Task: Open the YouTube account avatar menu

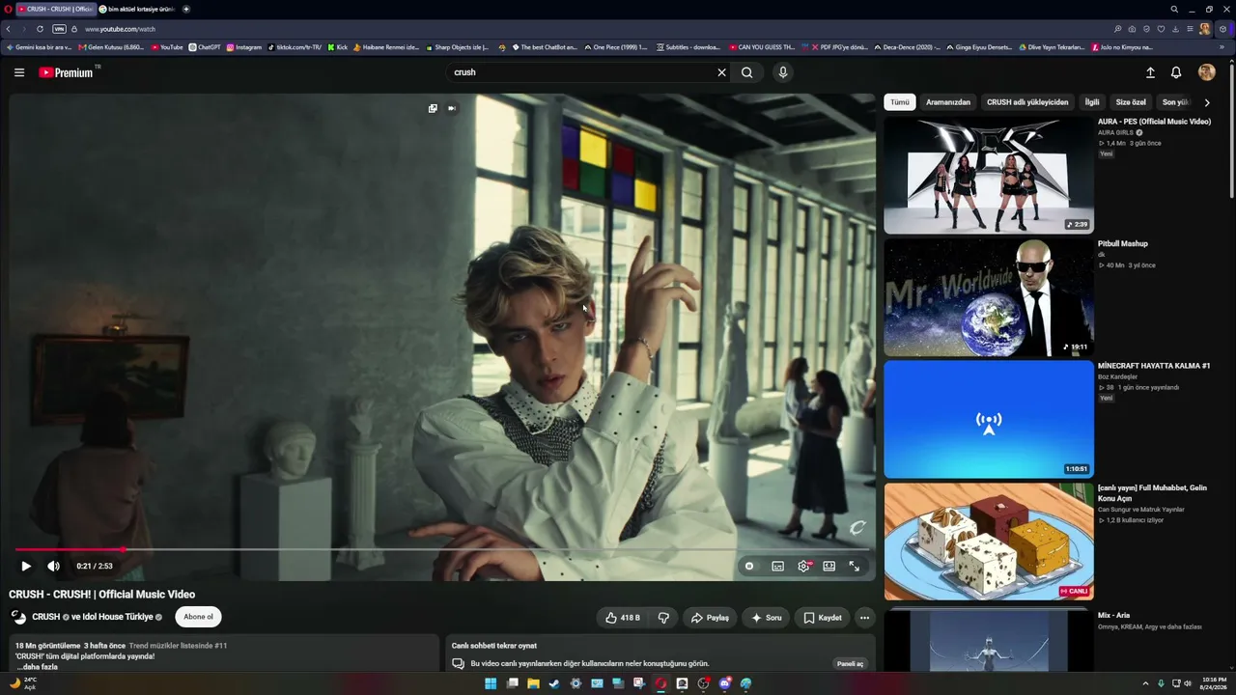Action: [x=1206, y=72]
